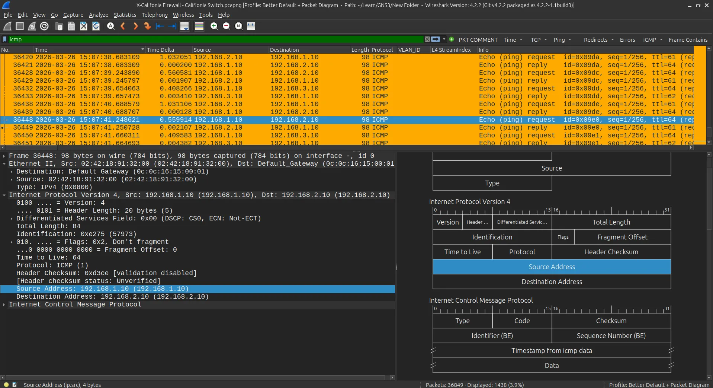The height and width of the screenshot is (388, 713).
Task: Sort packet list by Time column header
Action: [89, 50]
